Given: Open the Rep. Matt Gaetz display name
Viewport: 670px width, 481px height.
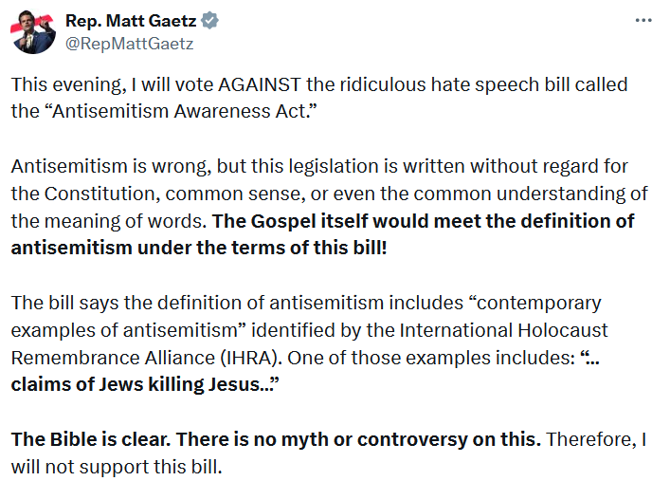Looking at the screenshot, I should 131,20.
